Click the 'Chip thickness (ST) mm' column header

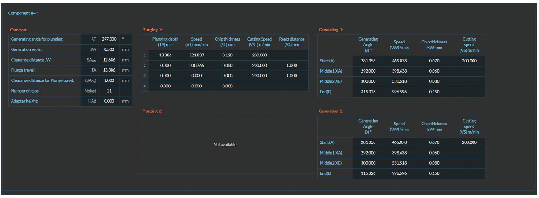click(228, 42)
